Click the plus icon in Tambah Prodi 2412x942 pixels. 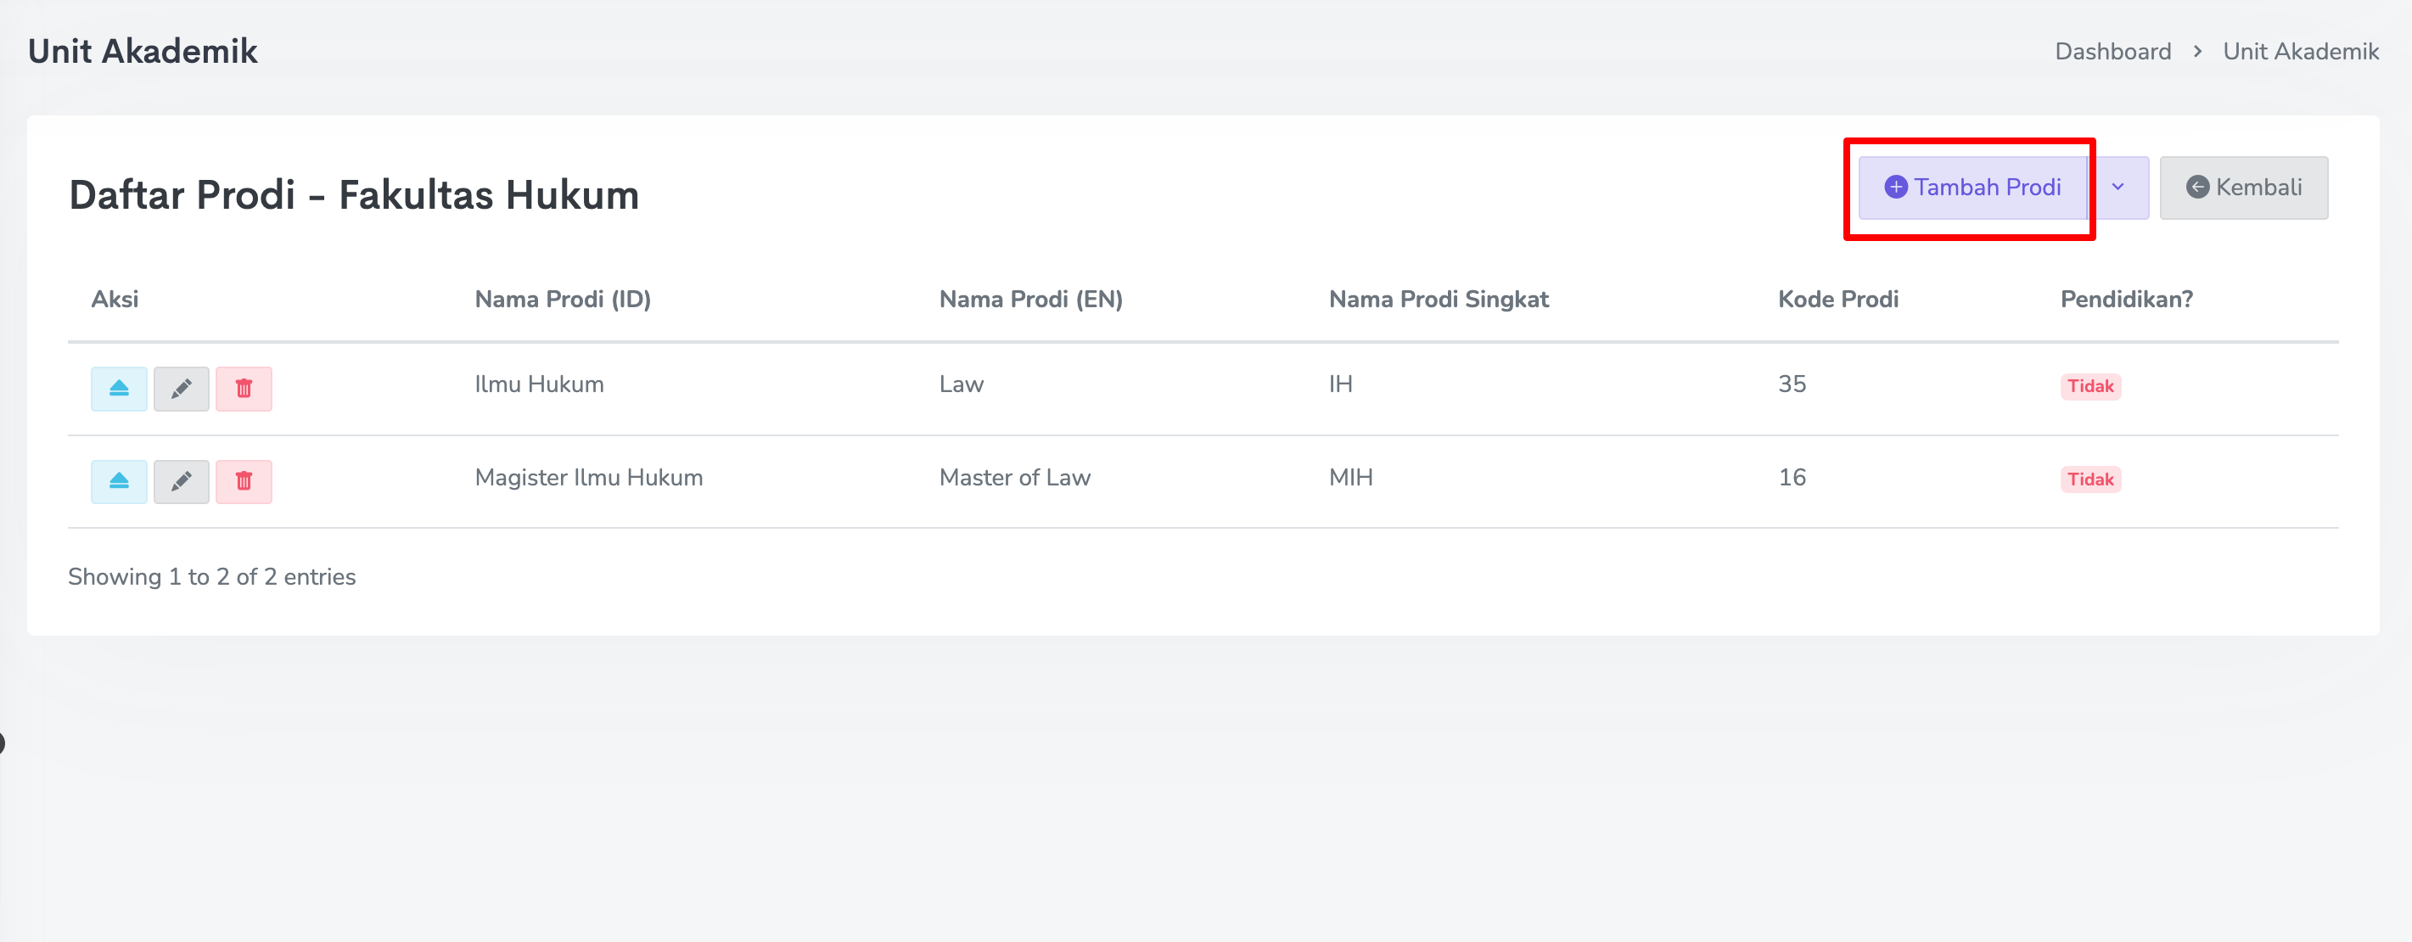(x=1895, y=188)
